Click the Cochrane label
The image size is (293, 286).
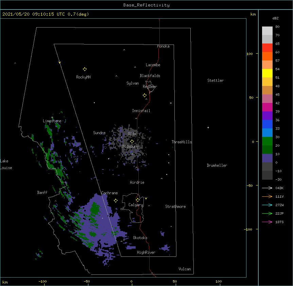[109, 193]
